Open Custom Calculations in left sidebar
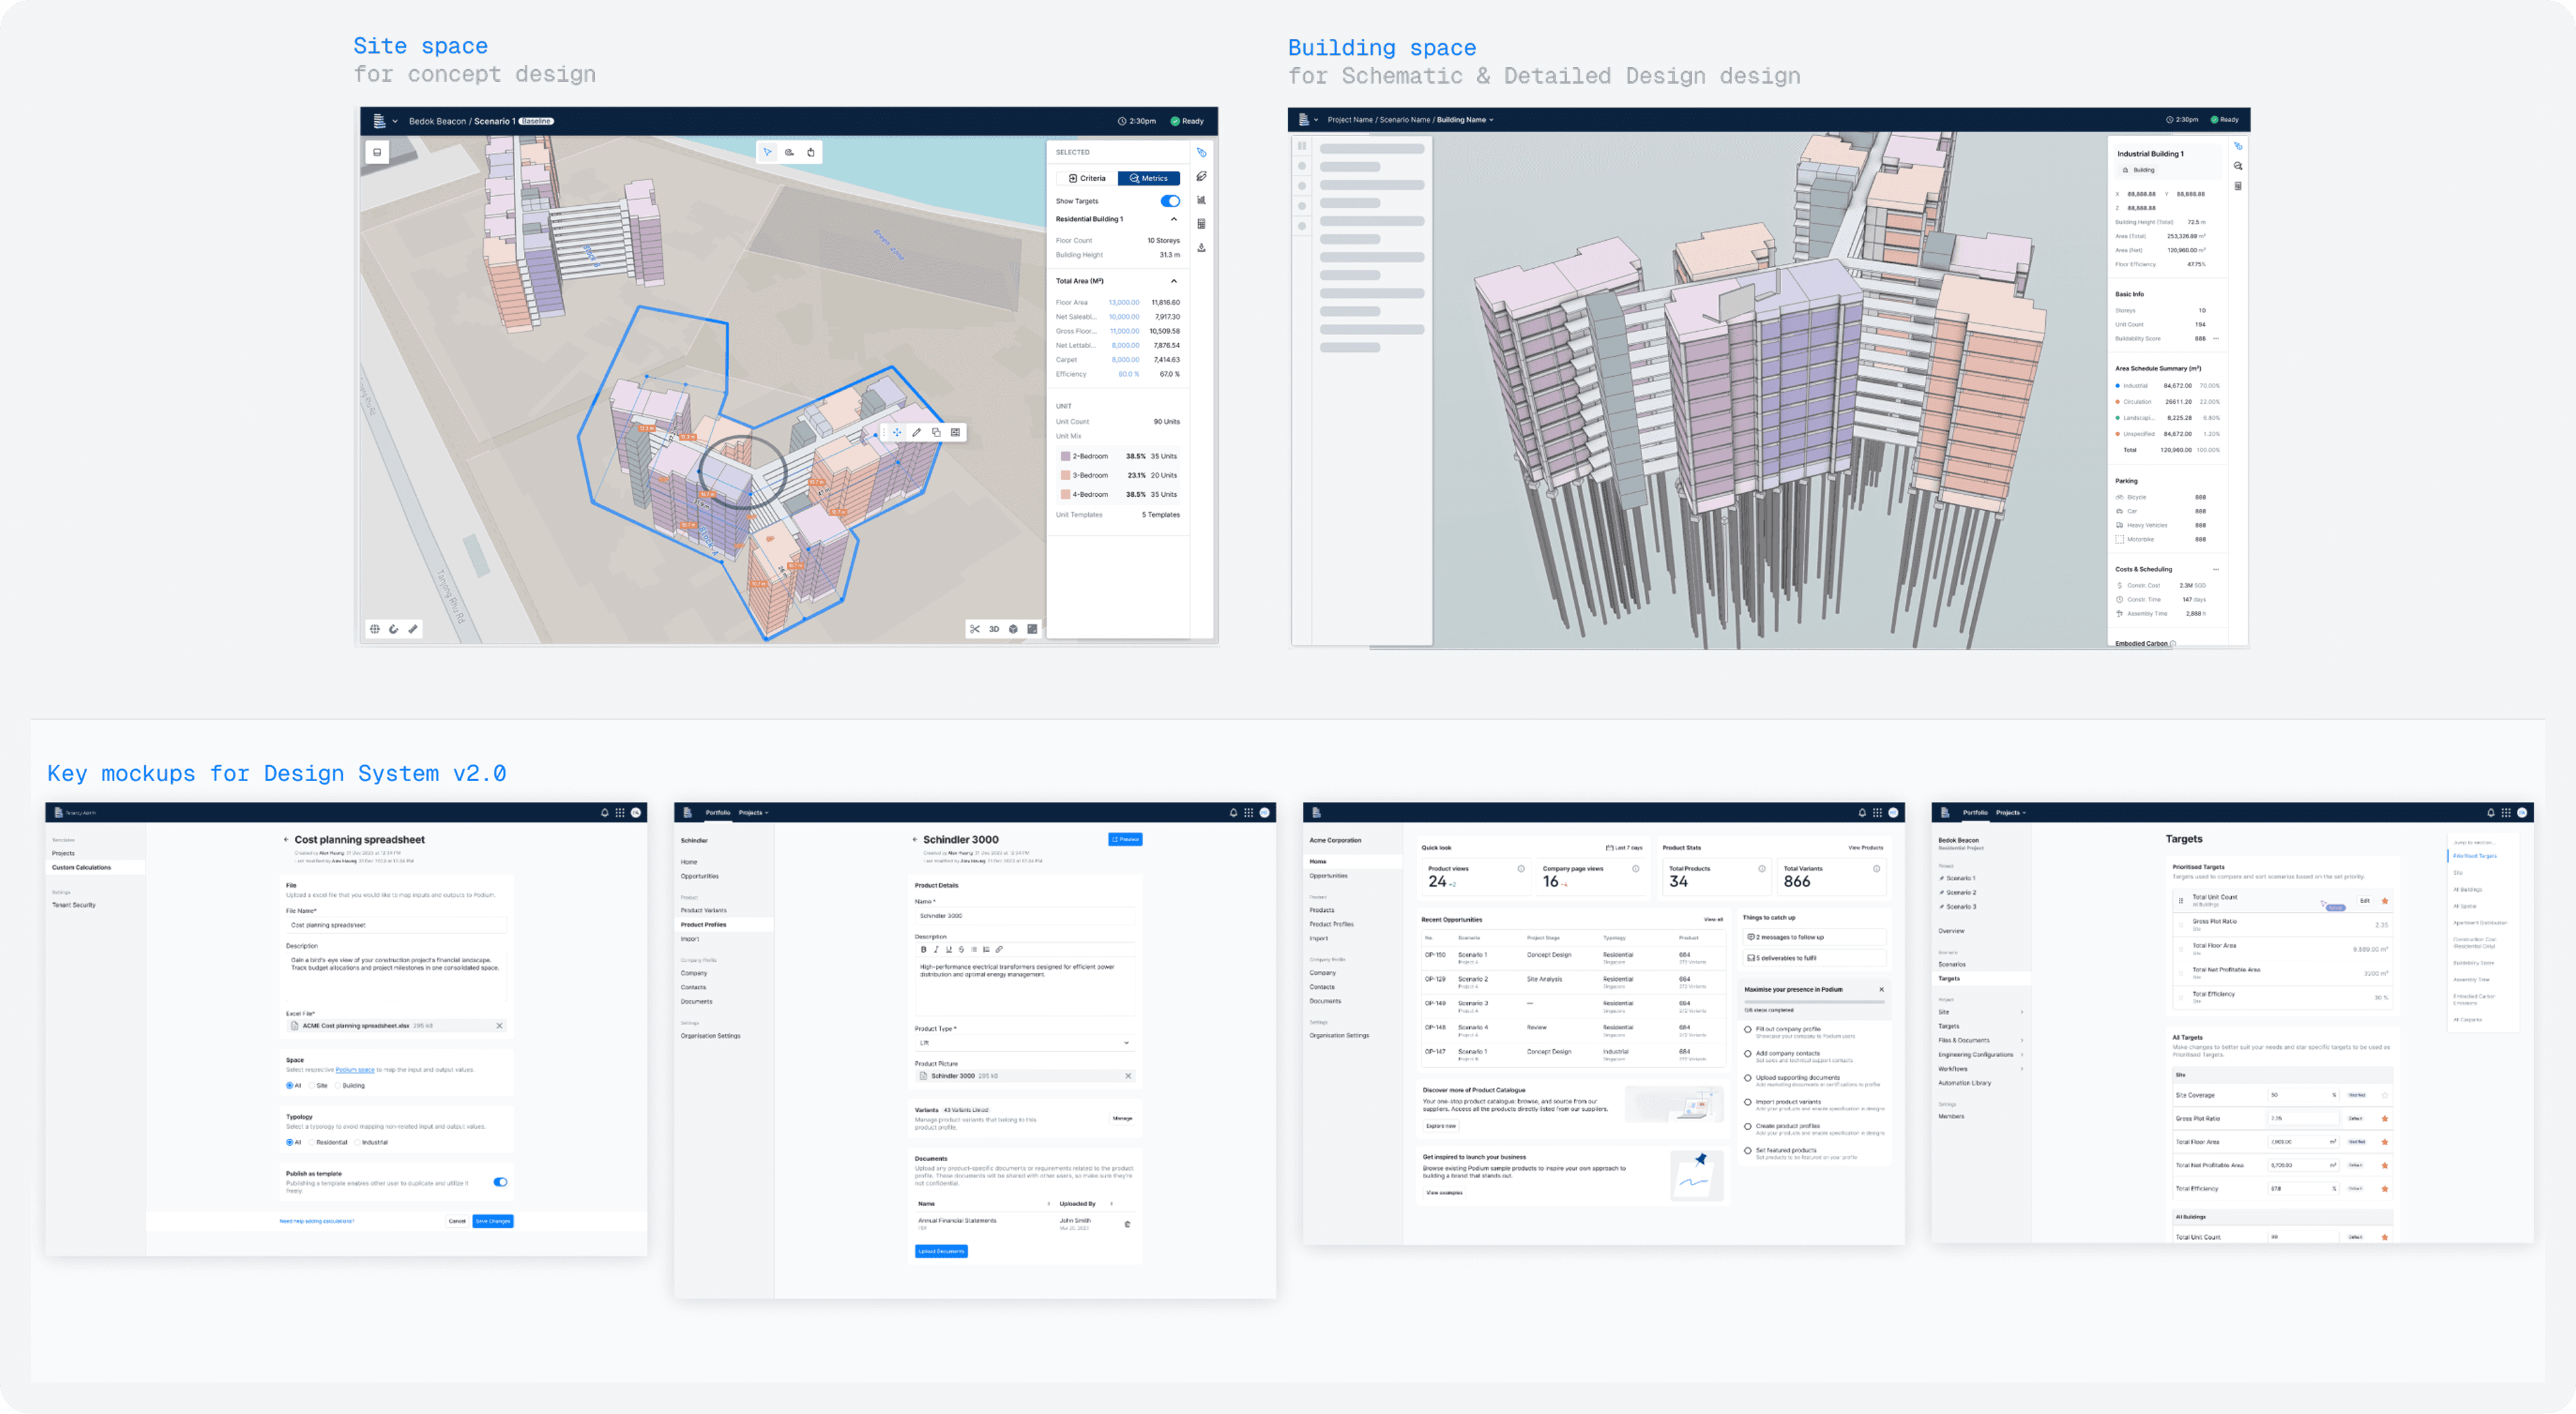The width and height of the screenshot is (2576, 1414). pyautogui.click(x=81, y=868)
